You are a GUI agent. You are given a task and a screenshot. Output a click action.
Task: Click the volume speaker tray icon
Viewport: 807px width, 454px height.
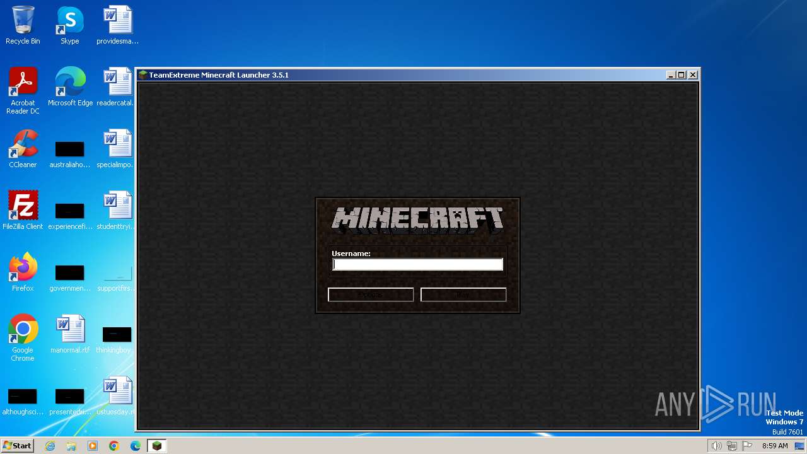[x=717, y=446]
